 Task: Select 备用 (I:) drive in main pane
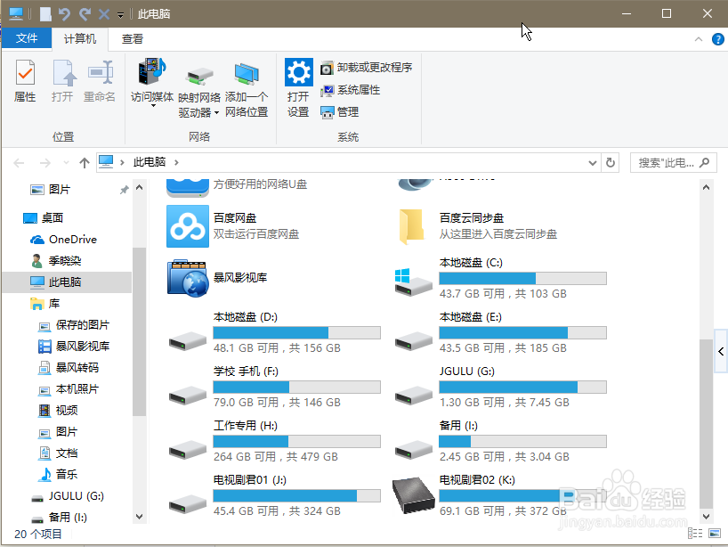point(500,441)
